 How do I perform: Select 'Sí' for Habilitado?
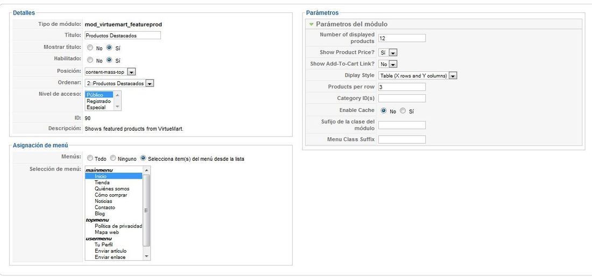[109, 60]
